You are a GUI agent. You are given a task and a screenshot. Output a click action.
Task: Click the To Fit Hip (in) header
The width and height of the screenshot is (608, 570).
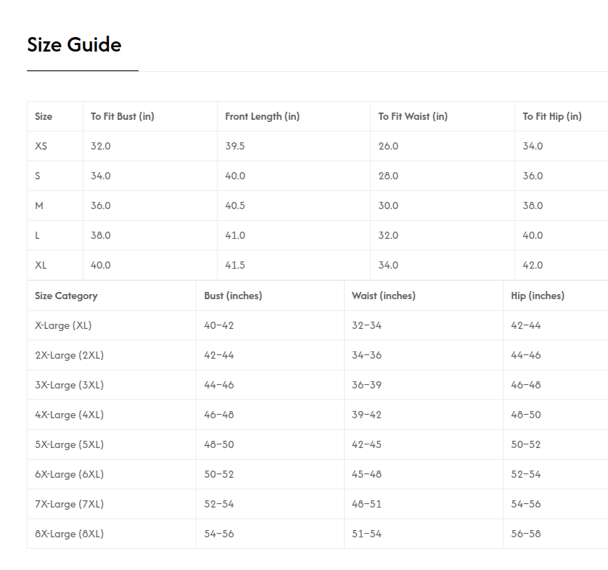tap(551, 116)
